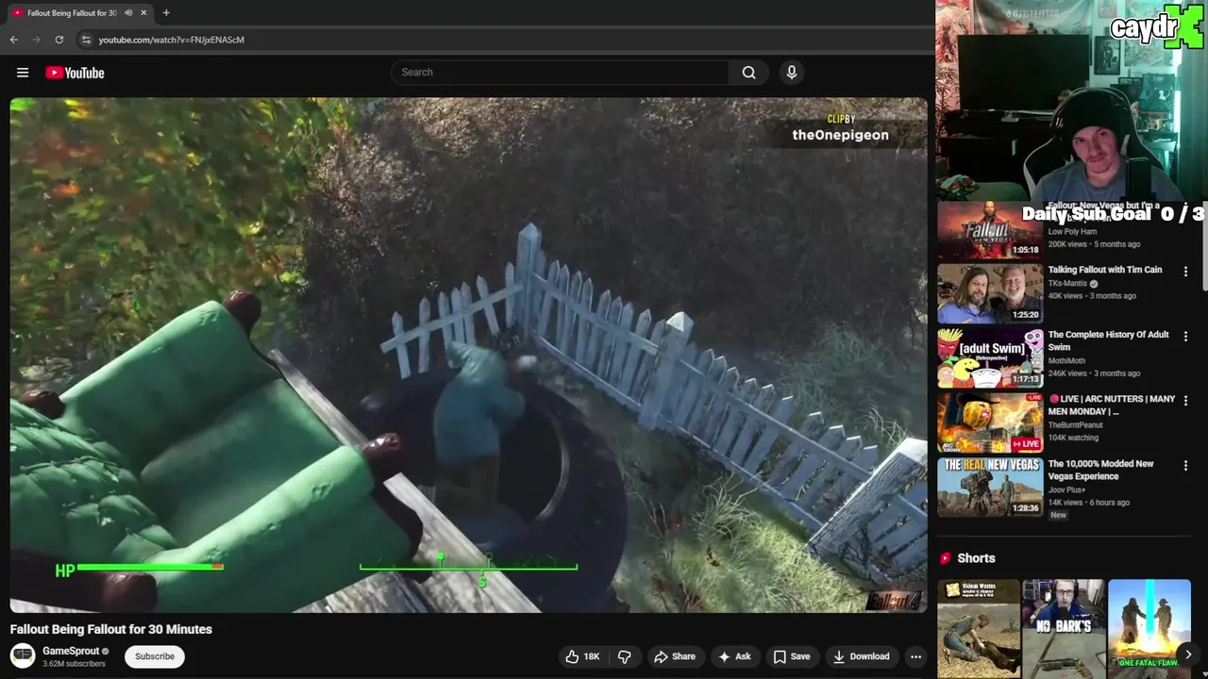Click the 3.62M subscribers text
The image size is (1208, 679).
pyautogui.click(x=74, y=664)
